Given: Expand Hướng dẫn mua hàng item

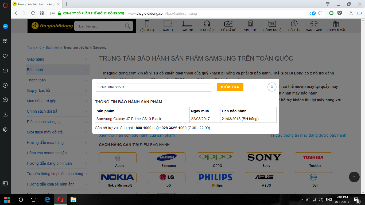Looking at the screenshot, I should 58,143.
